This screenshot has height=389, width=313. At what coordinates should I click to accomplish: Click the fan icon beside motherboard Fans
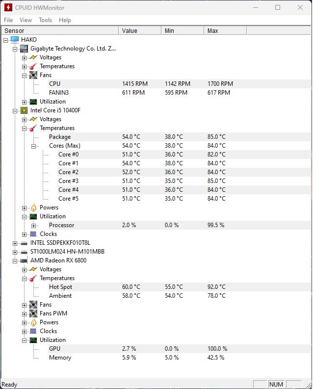pyautogui.click(x=33, y=75)
